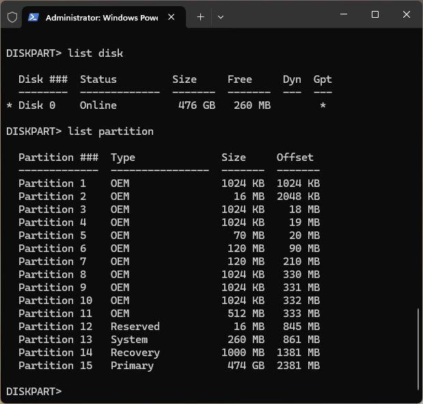The width and height of the screenshot is (423, 404).
Task: Click the '260 MB' free space value
Action: click(252, 105)
